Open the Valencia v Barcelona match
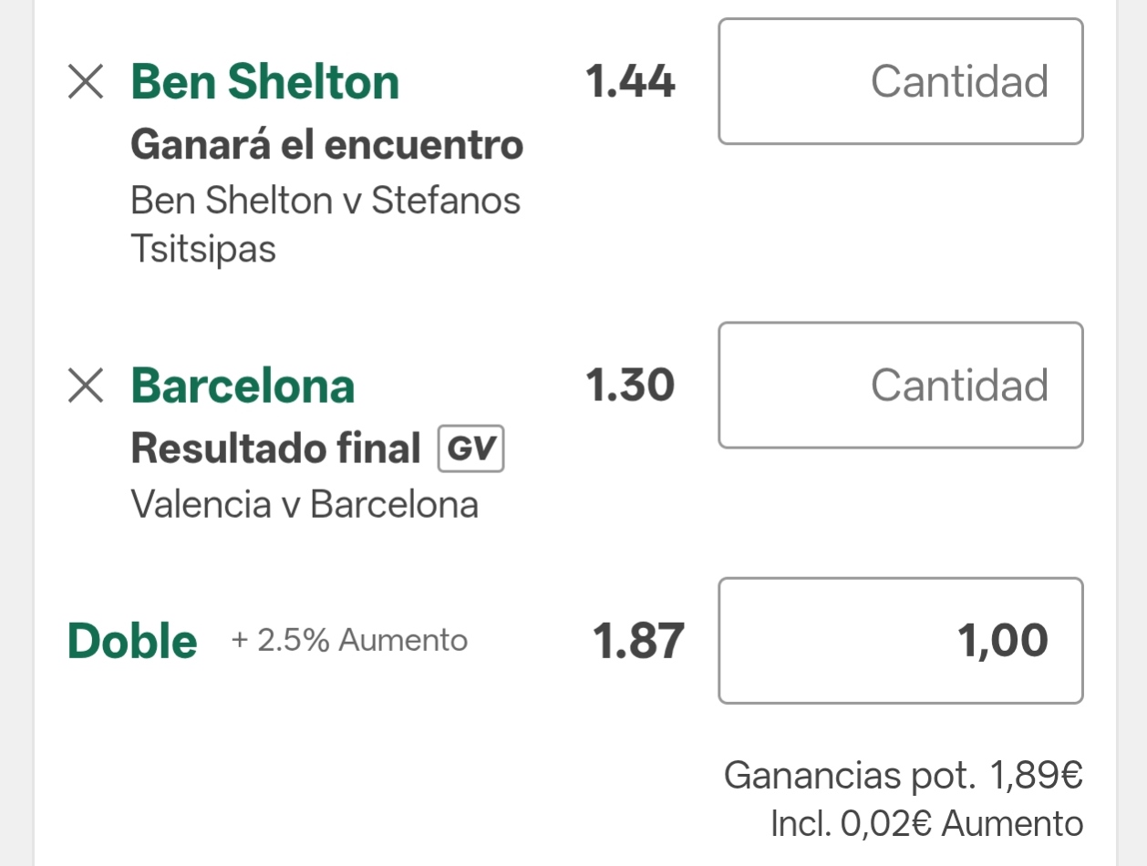 (x=305, y=504)
